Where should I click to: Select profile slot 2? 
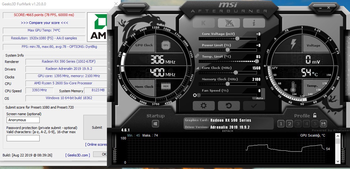point(290,123)
